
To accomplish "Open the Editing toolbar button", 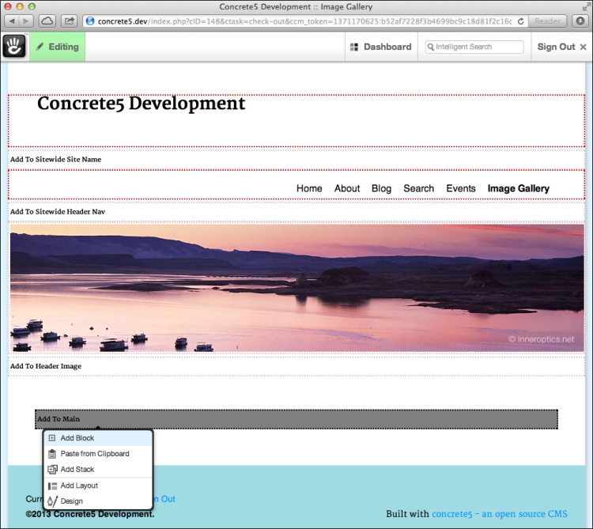I will tap(58, 47).
